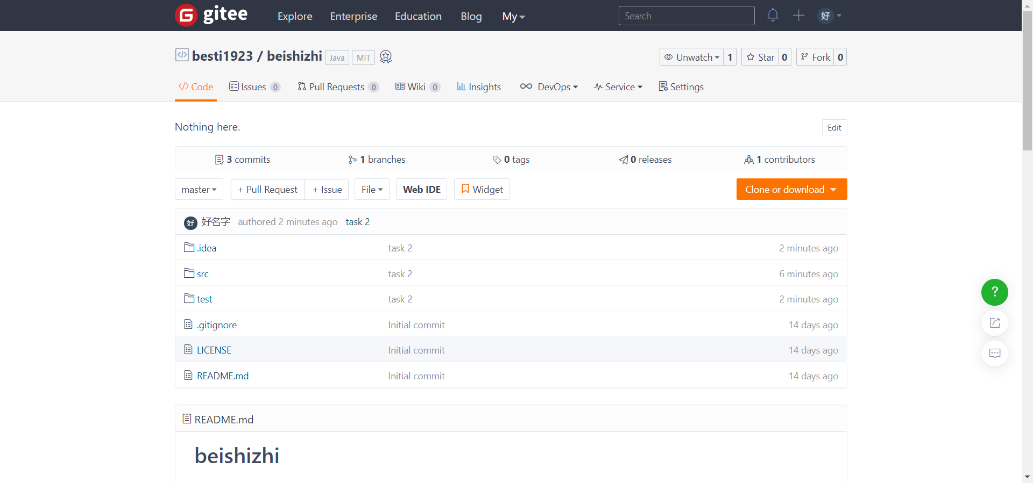Image resolution: width=1033 pixels, height=483 pixels.
Task: Click the Gitee logo icon
Action: click(x=186, y=16)
